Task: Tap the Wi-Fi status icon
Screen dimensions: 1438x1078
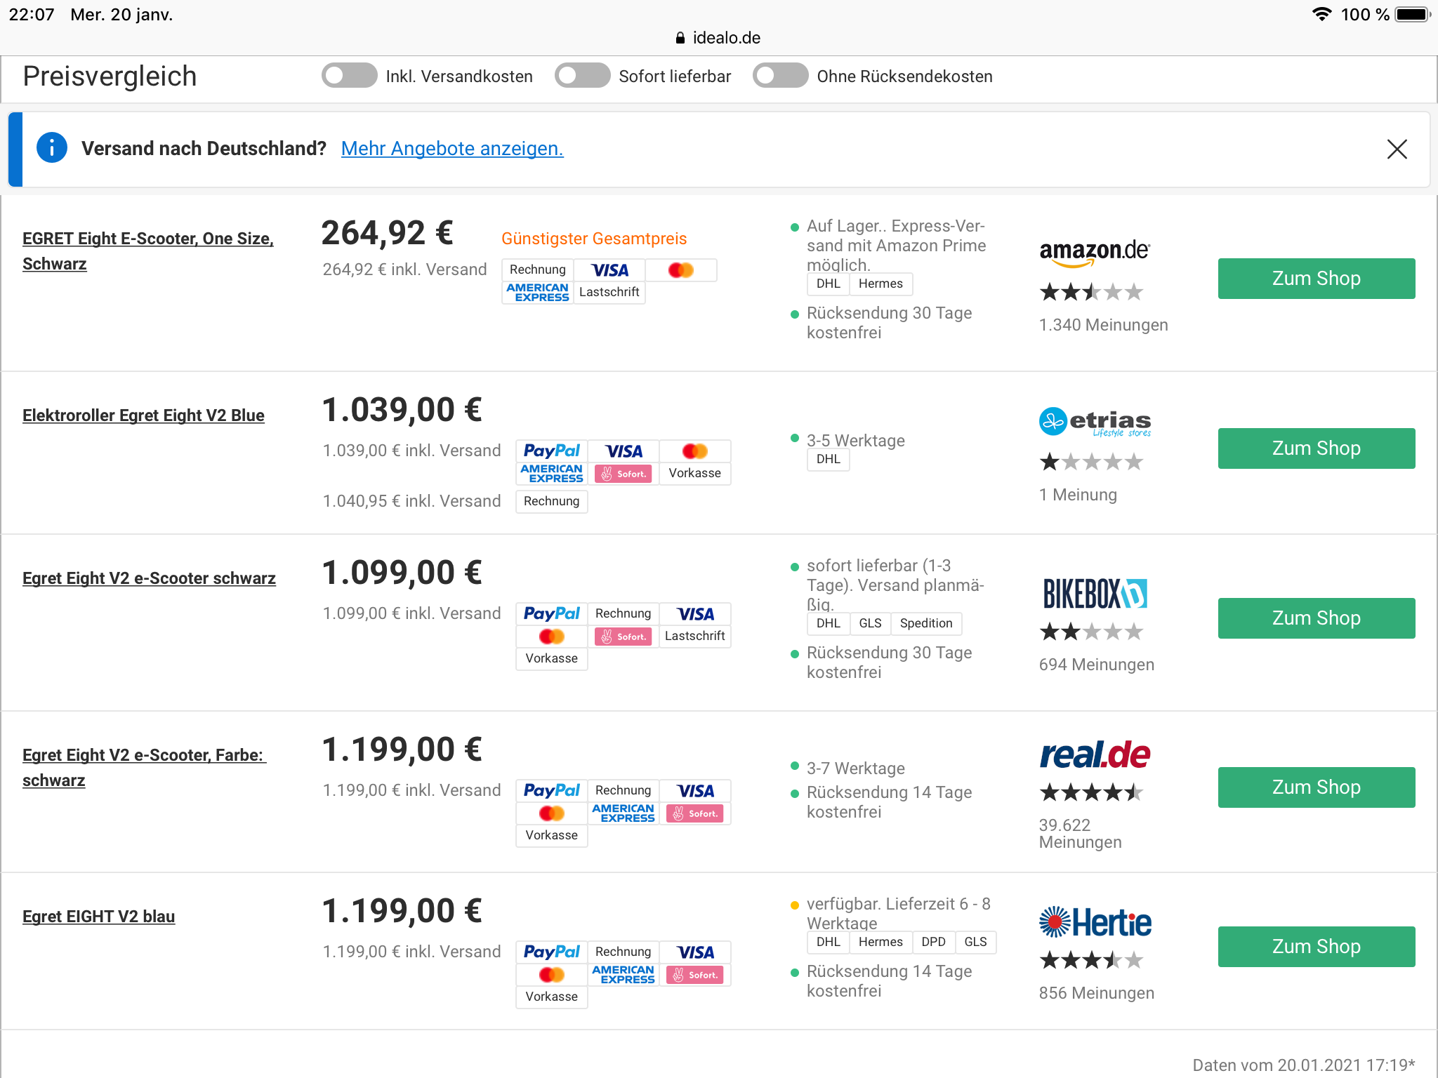Action: tap(1322, 14)
